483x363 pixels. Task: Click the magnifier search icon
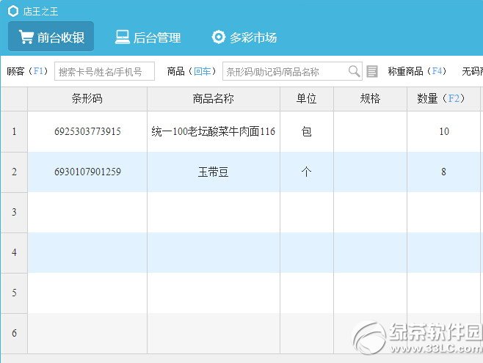coord(354,71)
